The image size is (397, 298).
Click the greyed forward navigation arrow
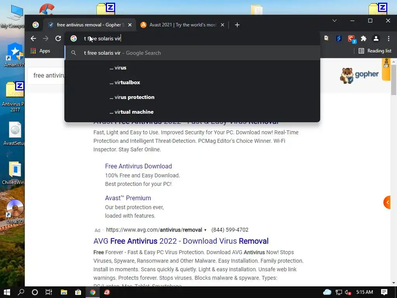46,38
